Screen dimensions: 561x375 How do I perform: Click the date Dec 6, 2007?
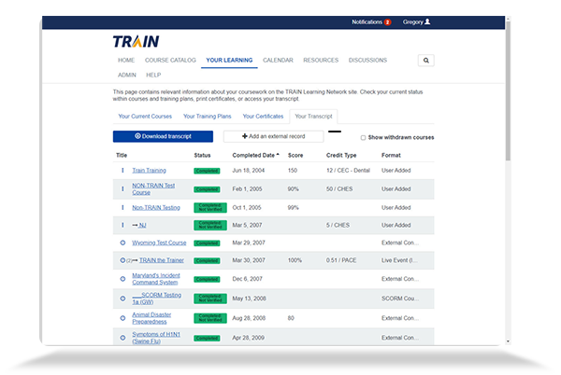[x=247, y=279]
